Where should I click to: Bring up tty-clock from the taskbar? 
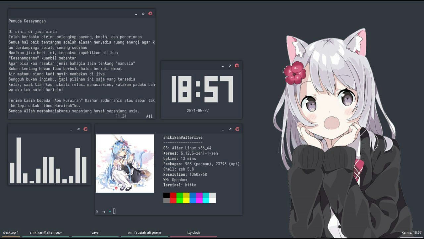(x=194, y=232)
